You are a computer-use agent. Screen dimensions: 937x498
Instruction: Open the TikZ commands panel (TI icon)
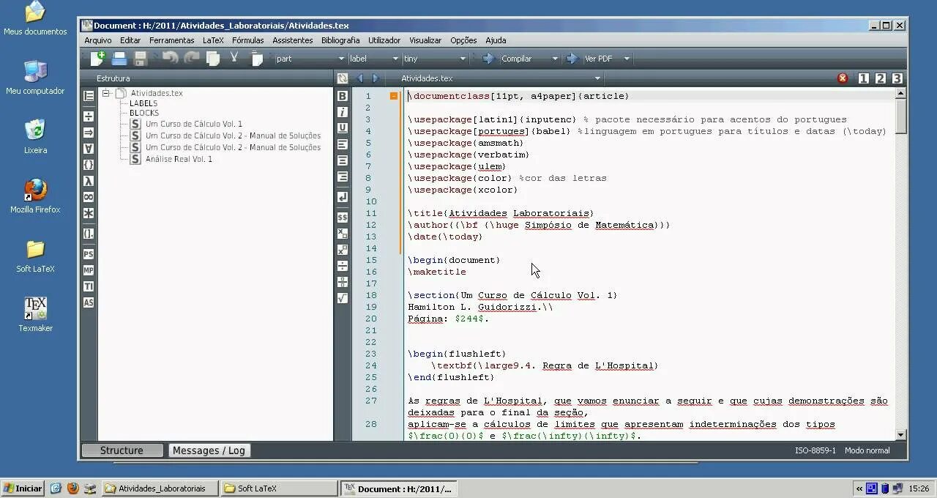pyautogui.click(x=89, y=286)
